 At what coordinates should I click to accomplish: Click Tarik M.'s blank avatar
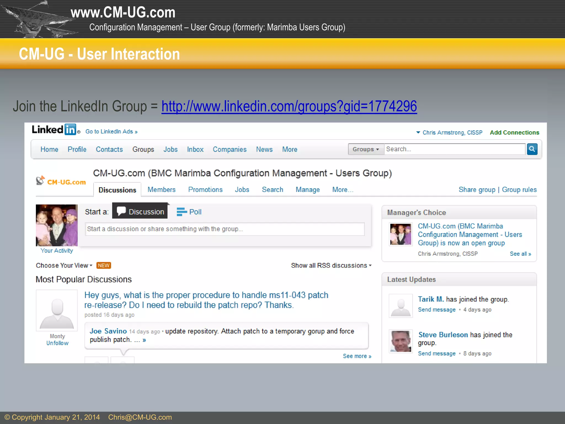(401, 306)
